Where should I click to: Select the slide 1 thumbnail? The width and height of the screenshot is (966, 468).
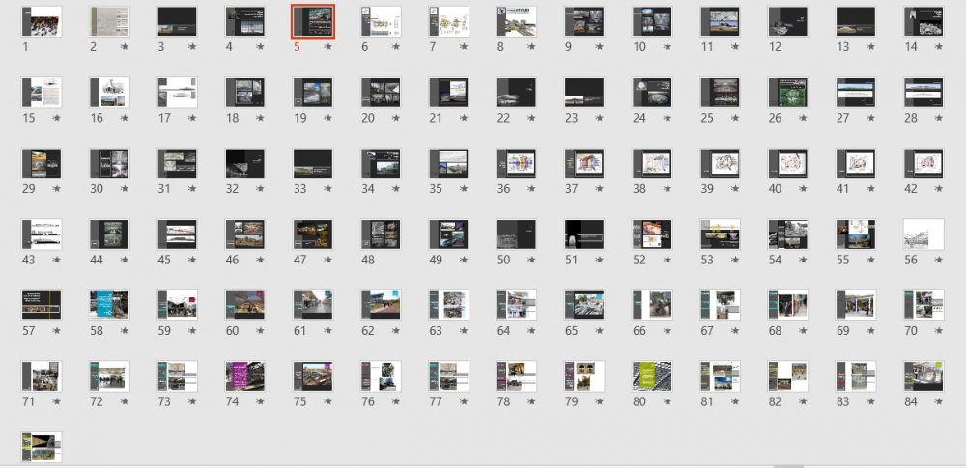pos(42,21)
